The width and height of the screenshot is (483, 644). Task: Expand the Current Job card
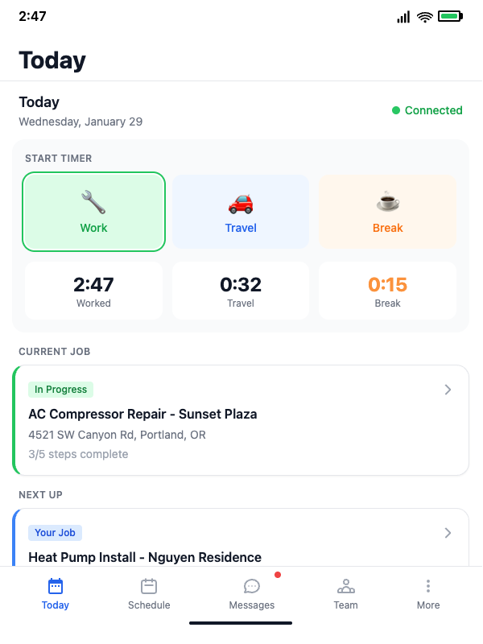click(x=241, y=420)
